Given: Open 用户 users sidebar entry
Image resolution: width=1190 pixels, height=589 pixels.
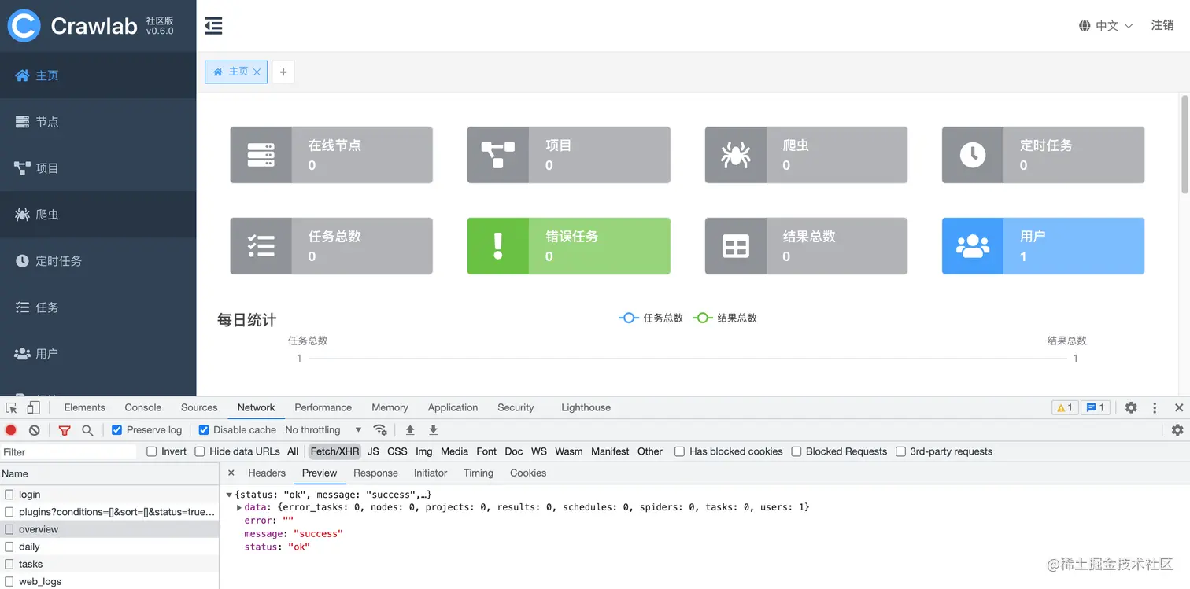Looking at the screenshot, I should point(98,354).
